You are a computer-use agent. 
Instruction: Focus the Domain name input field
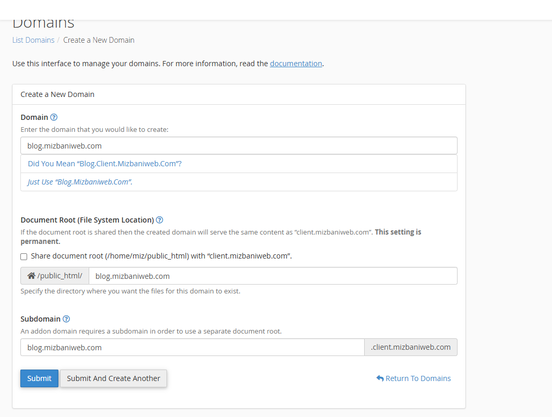pos(238,145)
